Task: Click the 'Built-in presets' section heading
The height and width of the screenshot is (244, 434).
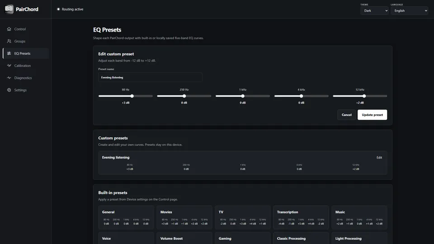Action: coord(113,192)
